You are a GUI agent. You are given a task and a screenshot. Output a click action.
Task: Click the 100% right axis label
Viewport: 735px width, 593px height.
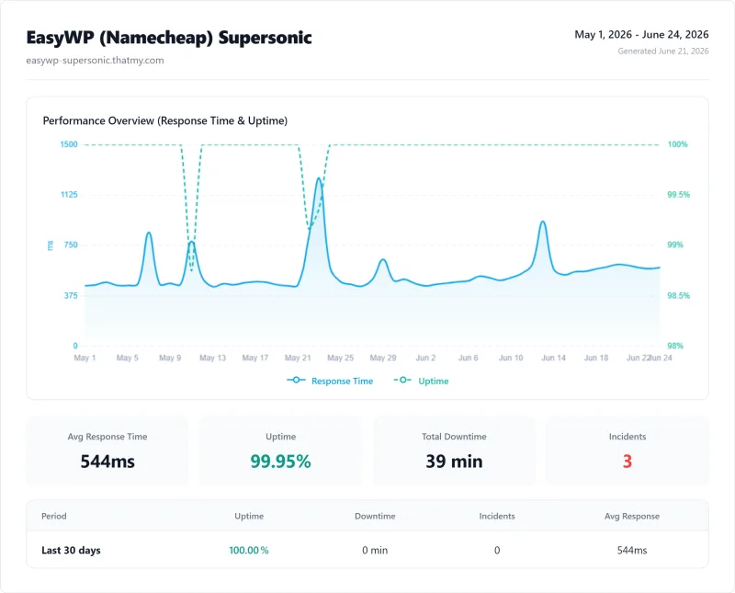coord(677,144)
